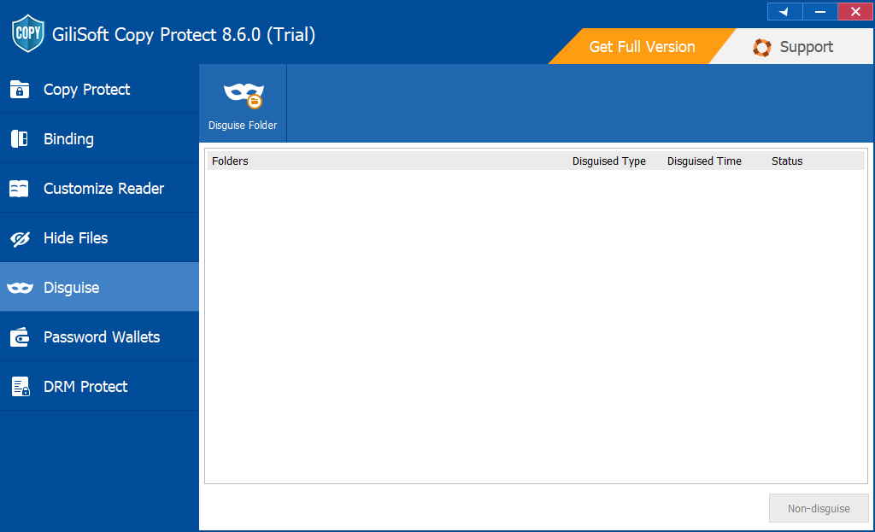Viewport: 875px width, 532px height.
Task: Click the Customize Reader book icon
Action: (19, 189)
